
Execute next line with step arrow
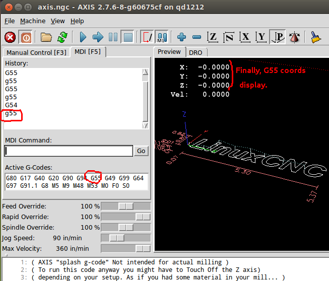click(x=98, y=37)
